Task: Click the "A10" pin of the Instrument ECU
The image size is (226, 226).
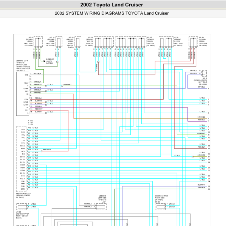Action: tap(29, 128)
